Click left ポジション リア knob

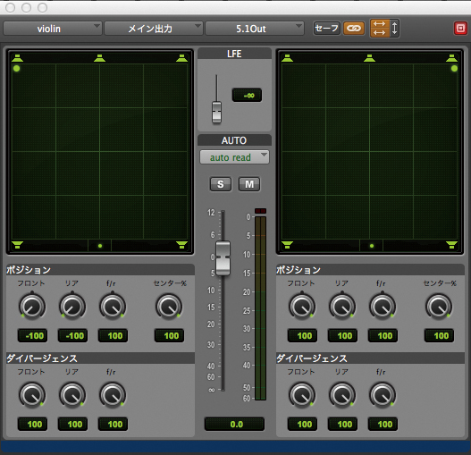(72, 307)
